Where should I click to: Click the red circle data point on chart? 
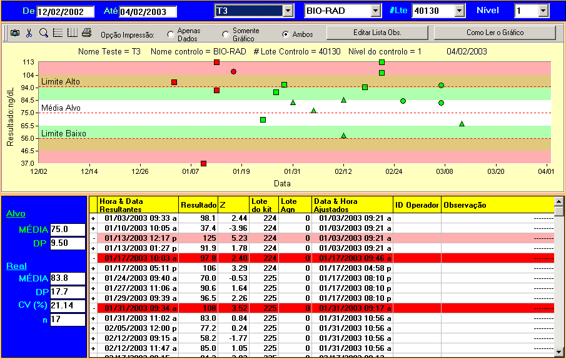pyautogui.click(x=233, y=72)
